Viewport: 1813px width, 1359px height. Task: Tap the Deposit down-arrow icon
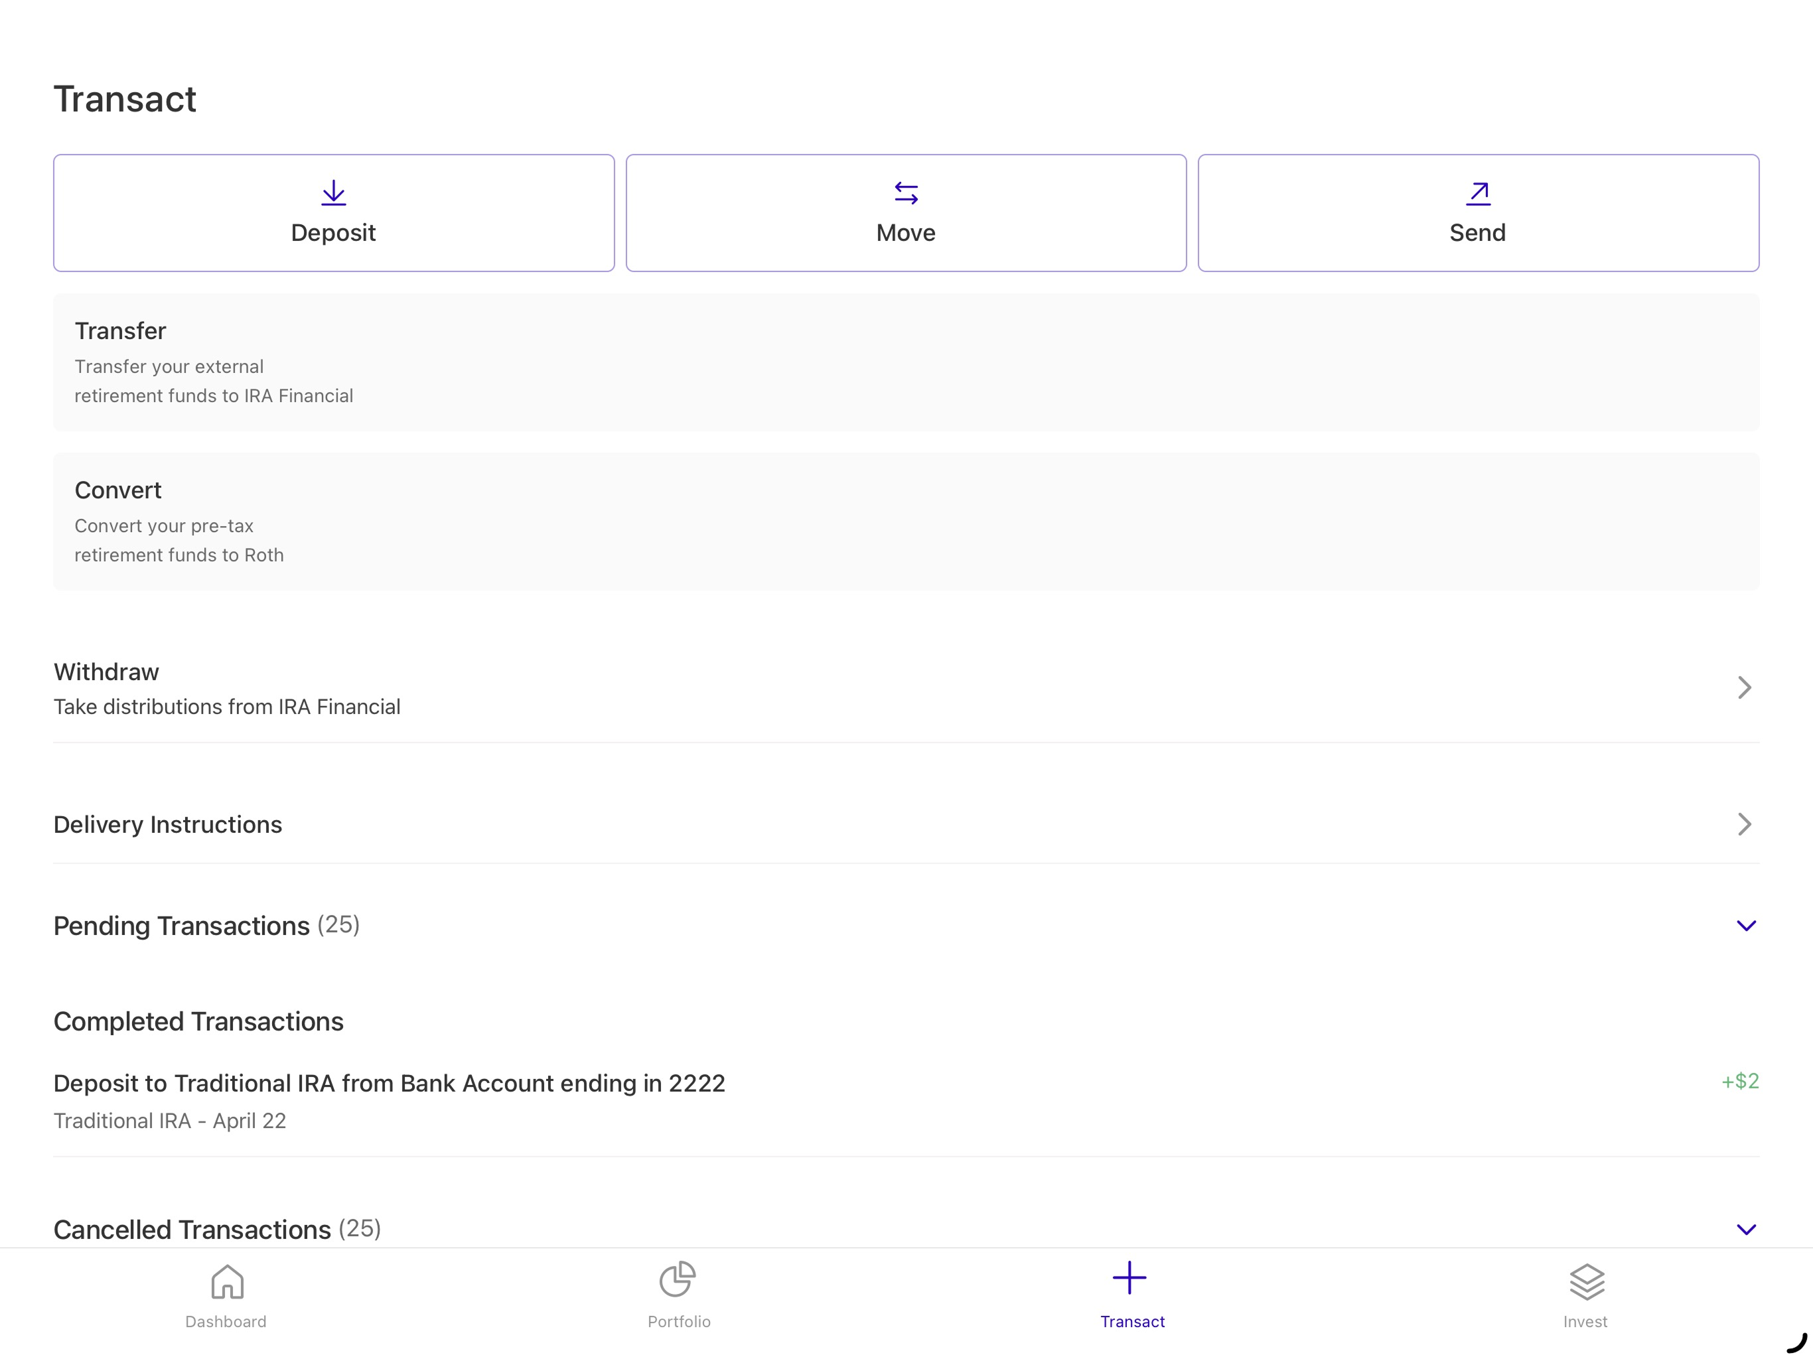[x=334, y=192]
